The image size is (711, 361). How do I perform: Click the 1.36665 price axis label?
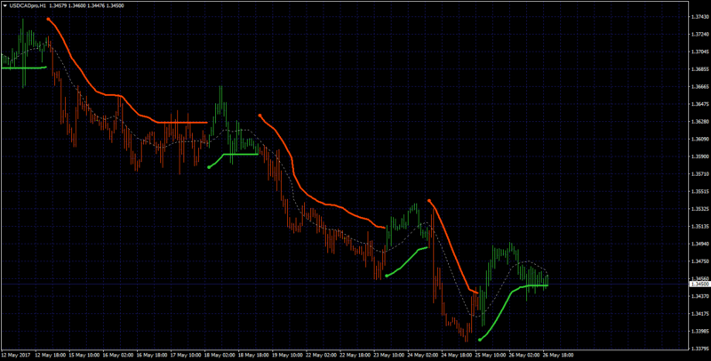pos(699,86)
